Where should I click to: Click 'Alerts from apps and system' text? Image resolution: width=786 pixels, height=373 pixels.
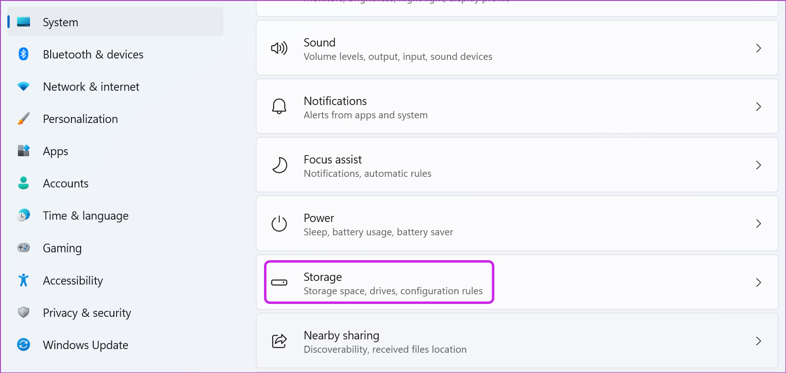click(x=365, y=115)
